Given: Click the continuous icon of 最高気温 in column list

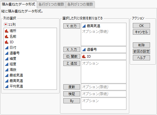Looking at the screenshot, I should click(x=7, y=81).
